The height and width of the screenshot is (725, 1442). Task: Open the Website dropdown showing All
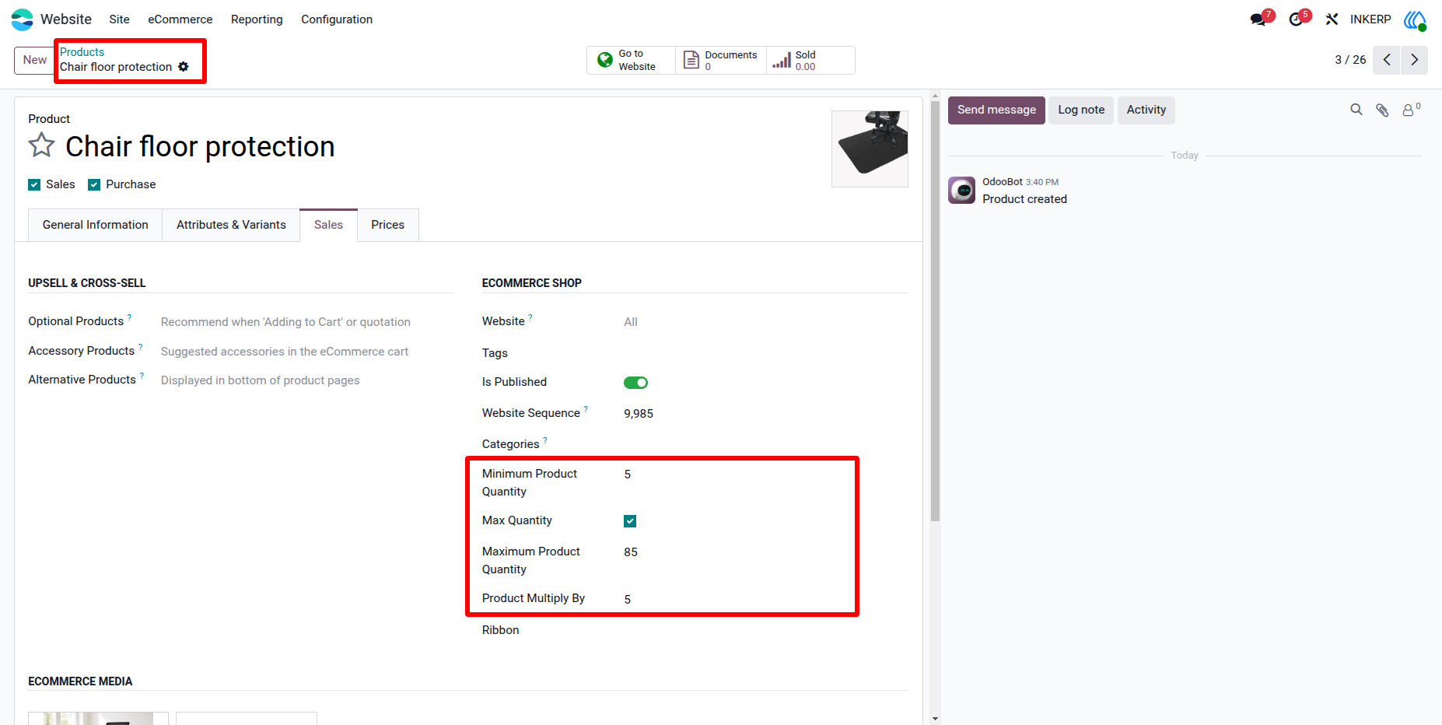click(x=765, y=322)
